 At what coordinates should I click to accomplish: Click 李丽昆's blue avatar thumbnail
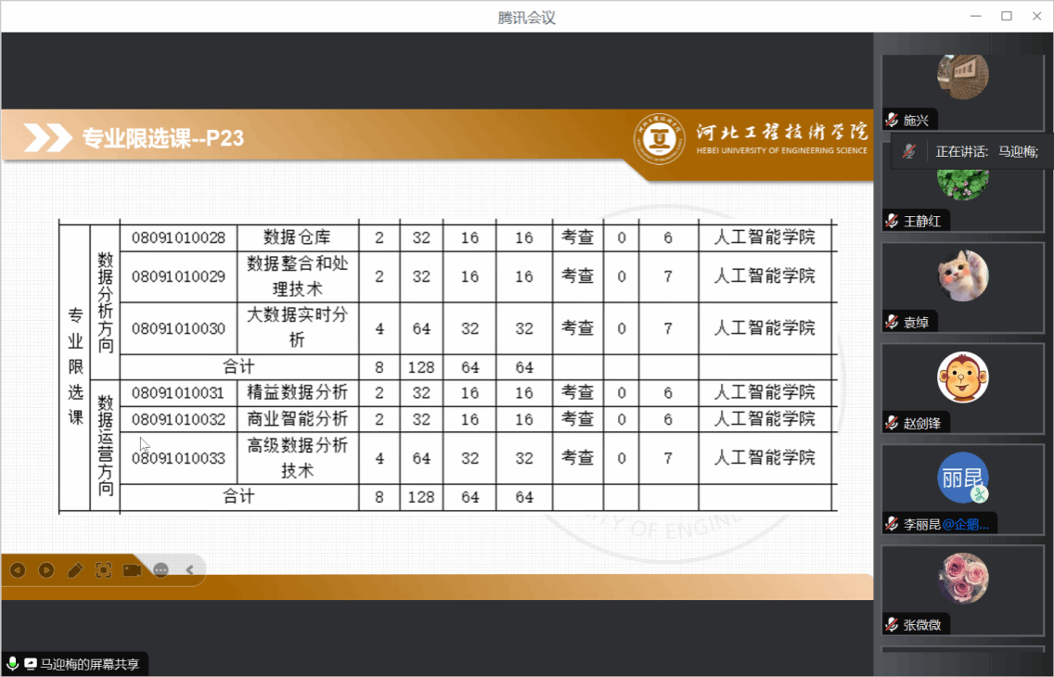click(x=962, y=478)
